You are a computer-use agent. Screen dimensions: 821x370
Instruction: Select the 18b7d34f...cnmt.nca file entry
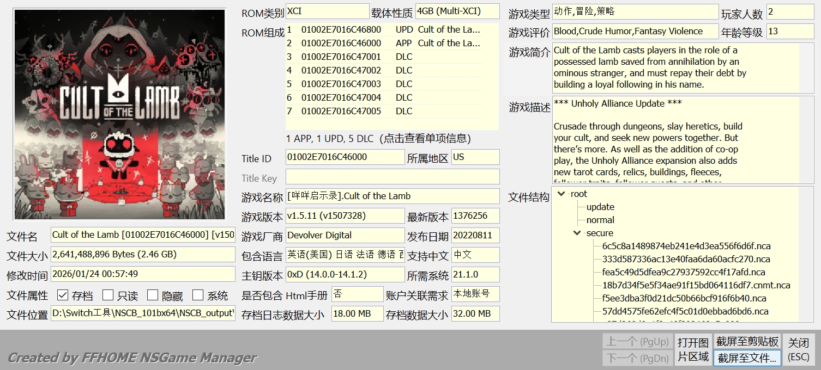click(696, 285)
